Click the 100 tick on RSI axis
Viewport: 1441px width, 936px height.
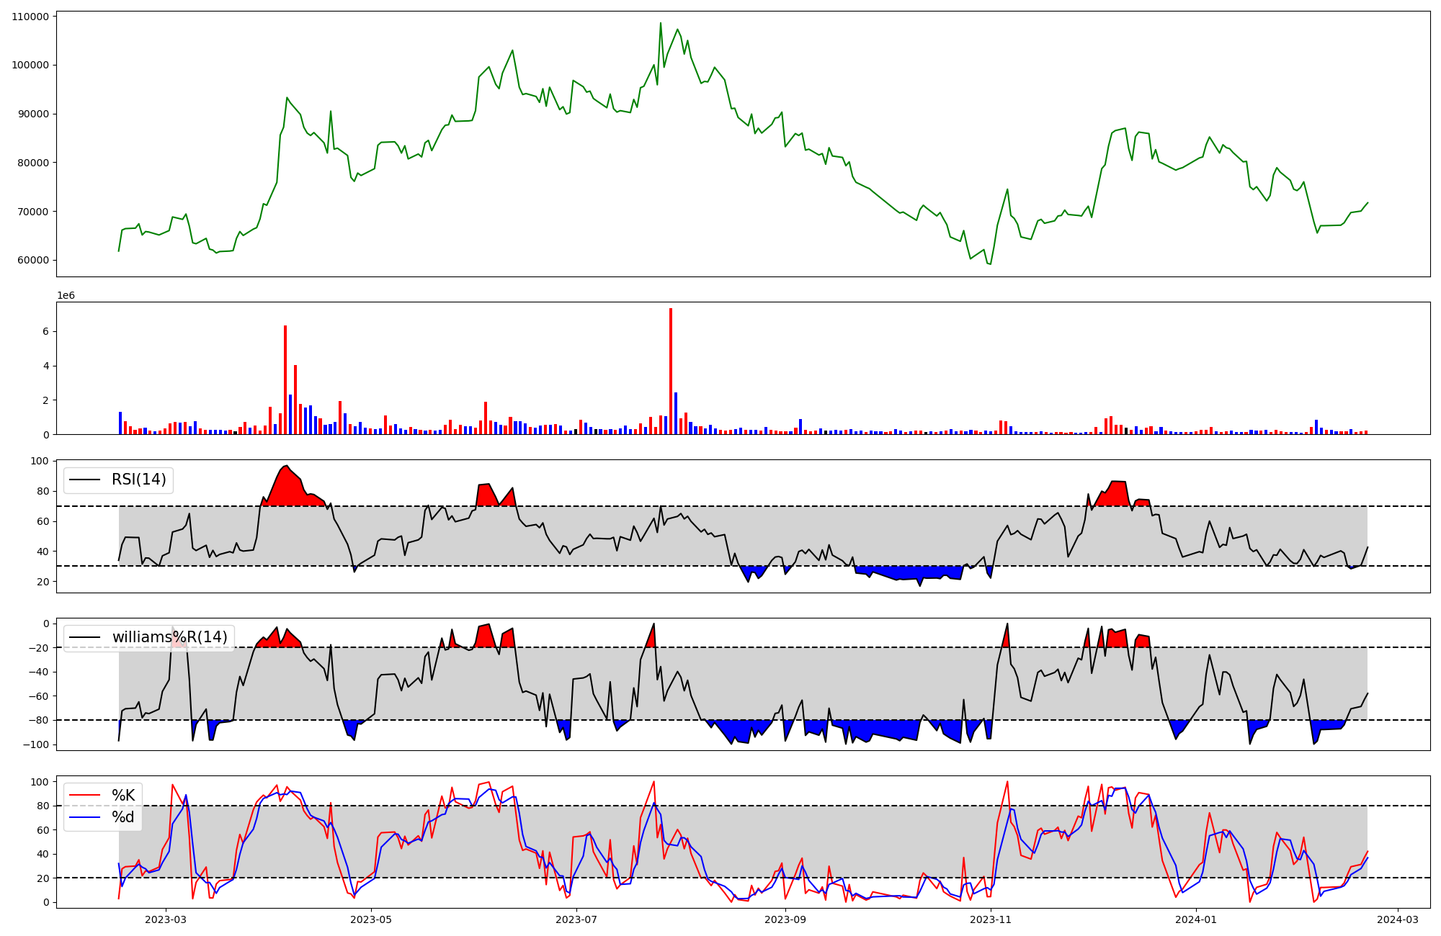click(x=40, y=461)
